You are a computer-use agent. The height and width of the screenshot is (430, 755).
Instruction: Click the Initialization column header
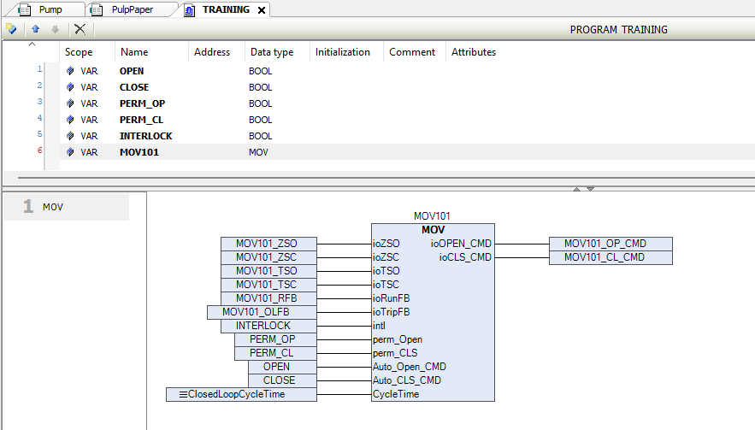click(x=343, y=52)
